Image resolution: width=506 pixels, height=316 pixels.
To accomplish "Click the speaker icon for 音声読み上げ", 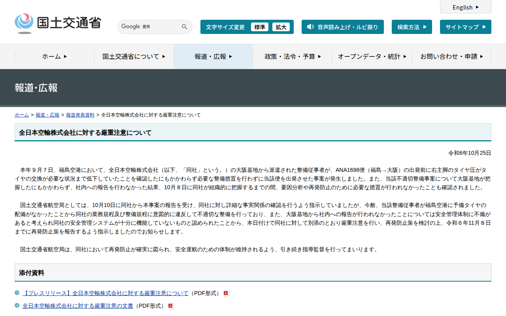I will click(x=310, y=27).
